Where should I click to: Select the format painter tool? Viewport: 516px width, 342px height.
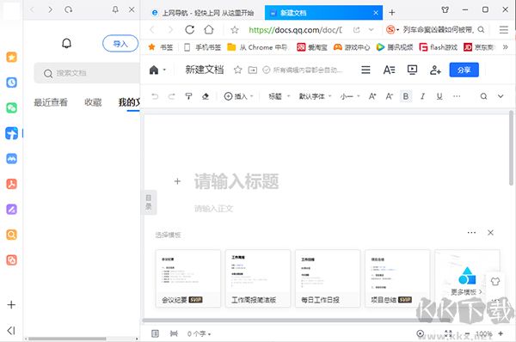(188, 96)
